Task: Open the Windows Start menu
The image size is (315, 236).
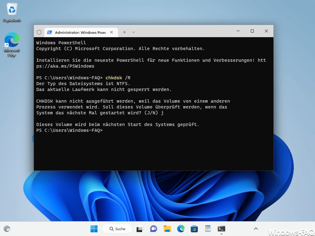Action: tap(94, 229)
